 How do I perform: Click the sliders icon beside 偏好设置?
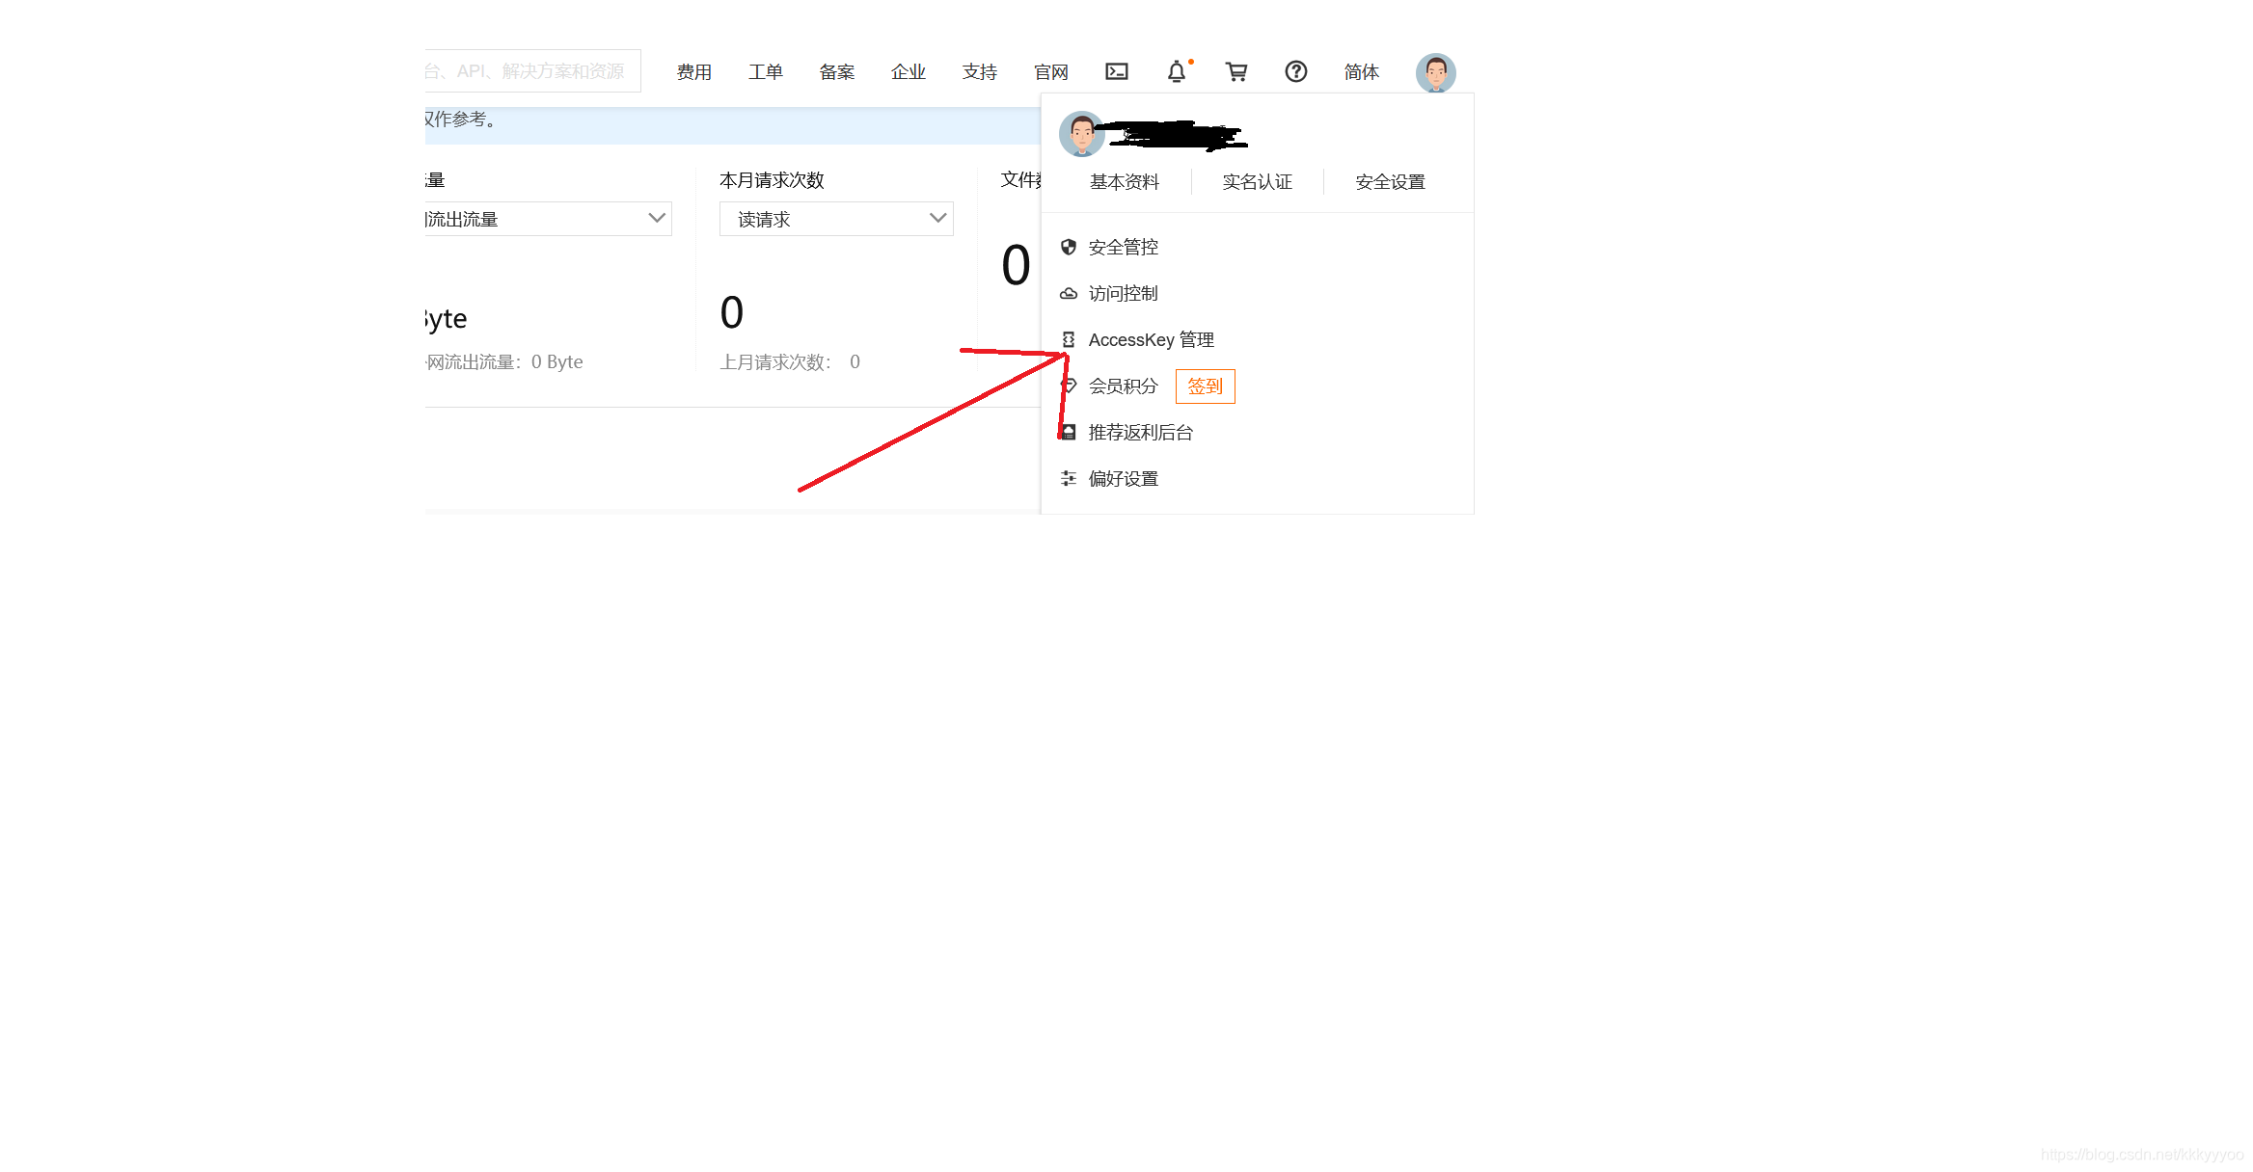point(1069,478)
